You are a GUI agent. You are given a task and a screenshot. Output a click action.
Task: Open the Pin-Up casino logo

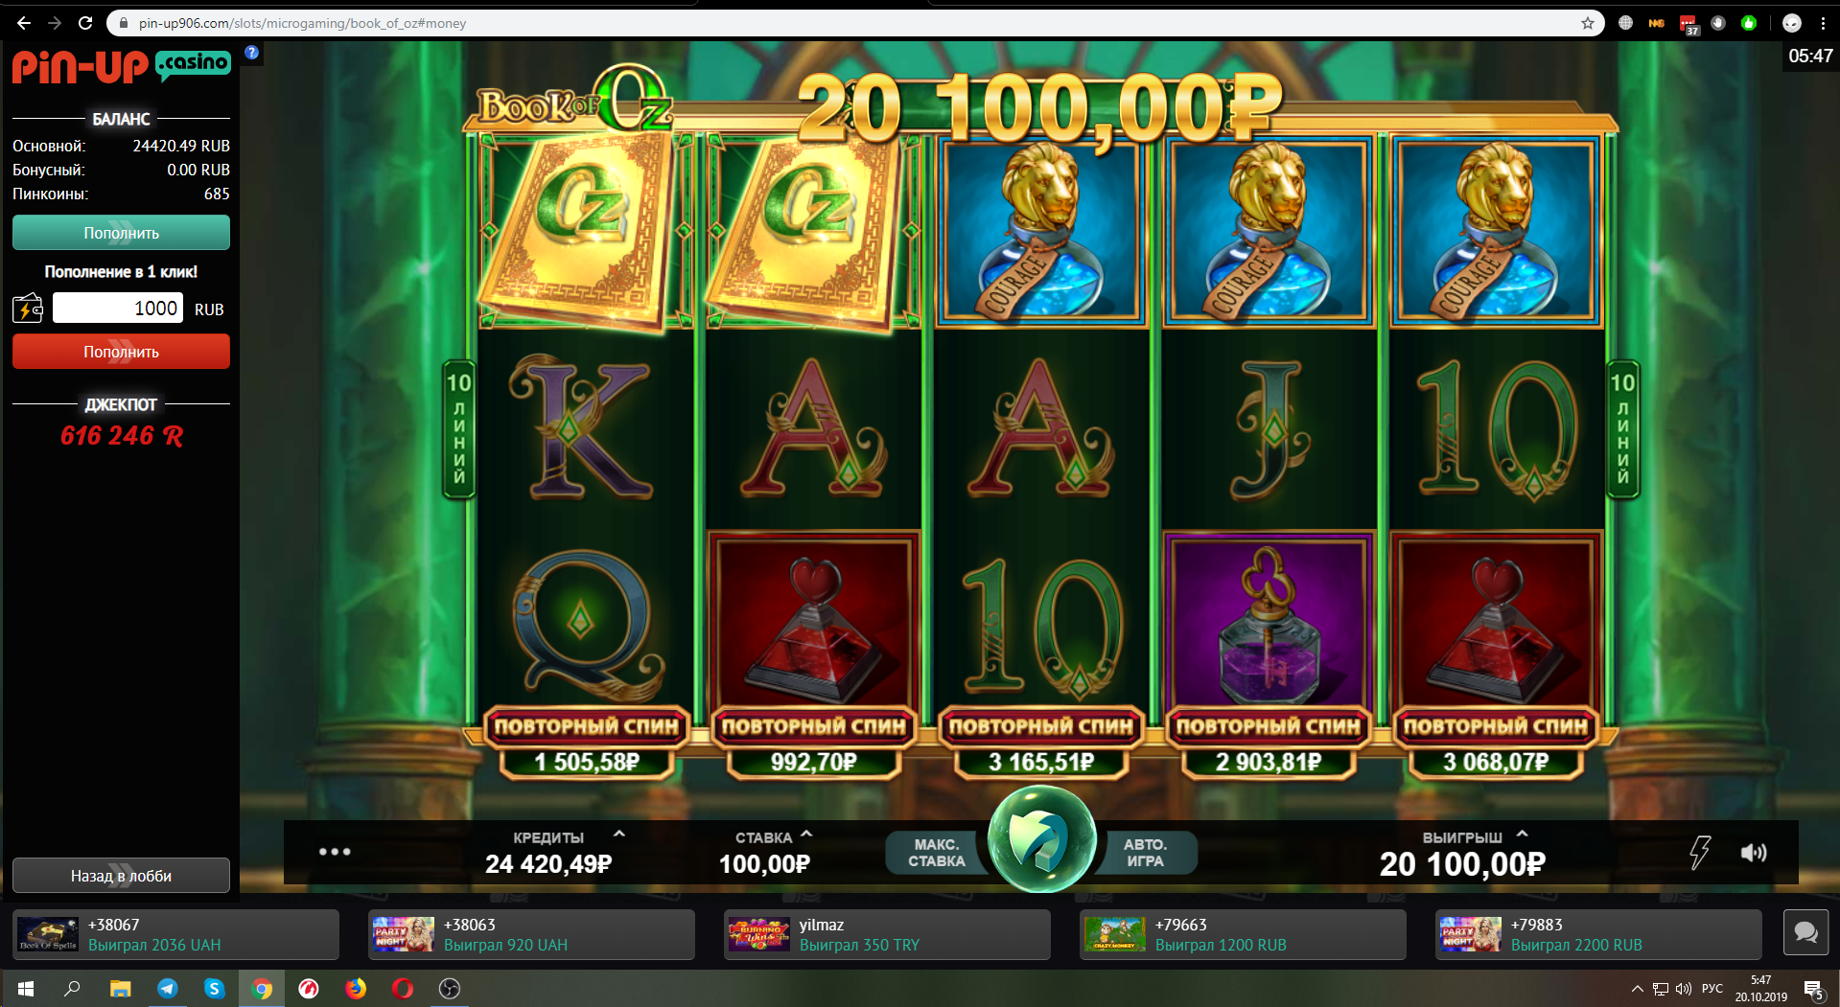[x=121, y=66]
